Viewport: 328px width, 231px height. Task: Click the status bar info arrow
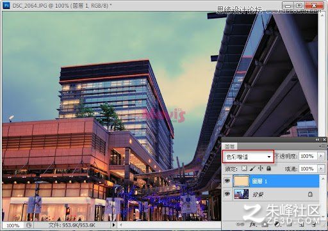113,225
